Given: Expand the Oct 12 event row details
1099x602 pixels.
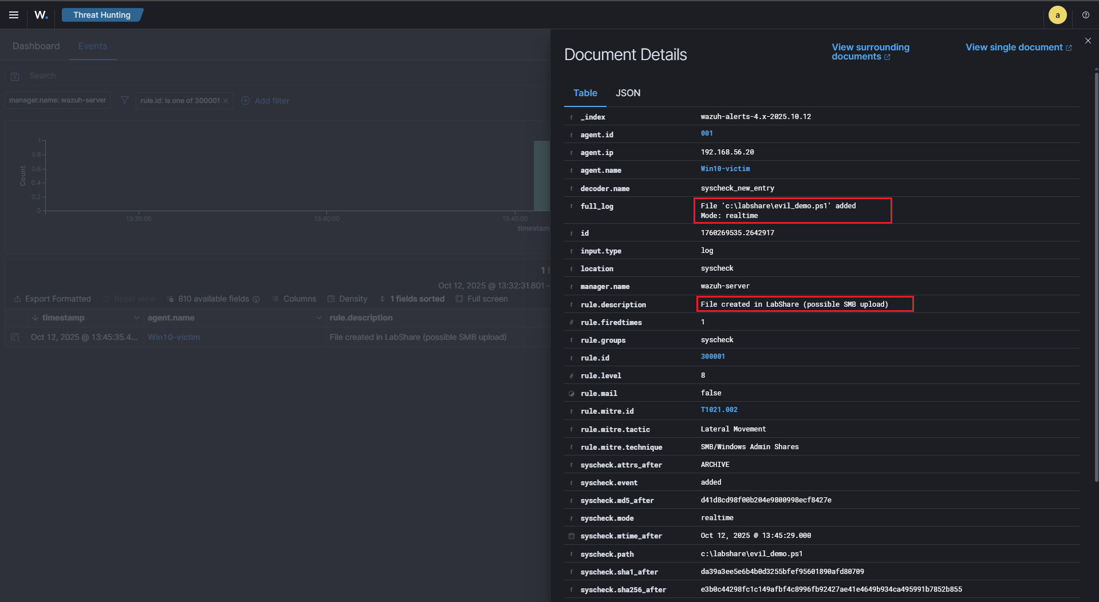Looking at the screenshot, I should 15,338.
